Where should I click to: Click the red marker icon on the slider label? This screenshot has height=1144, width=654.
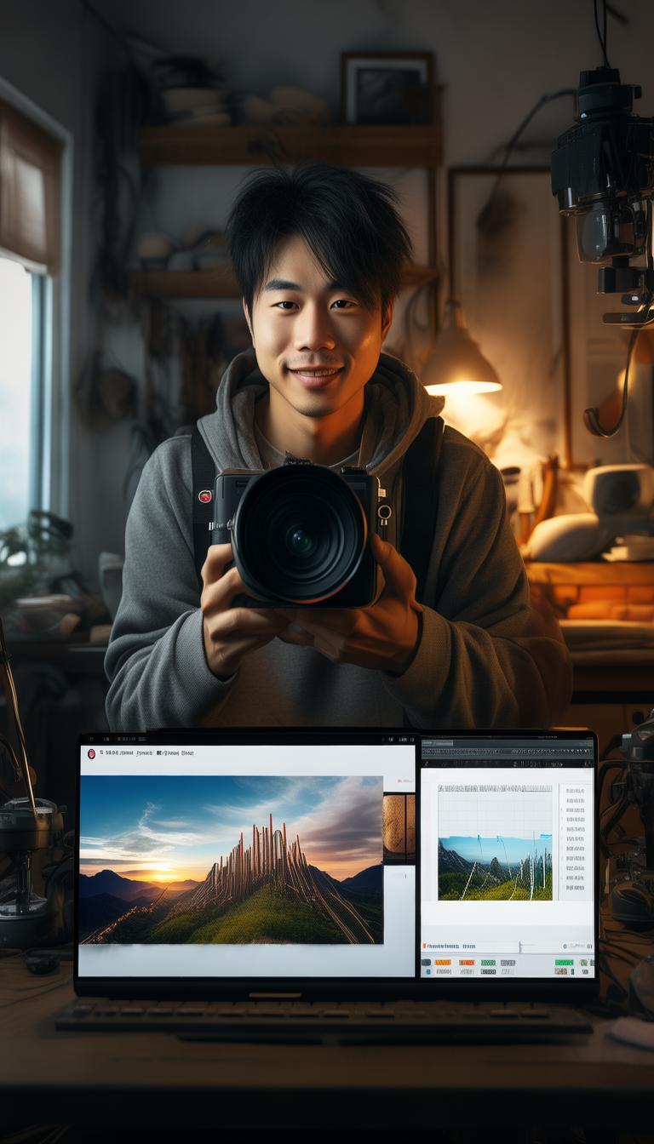pos(424,946)
